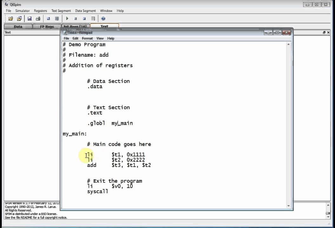Open QtSpim help question-mark icon
Viewport: 335px width, 228px height.
(103, 19)
